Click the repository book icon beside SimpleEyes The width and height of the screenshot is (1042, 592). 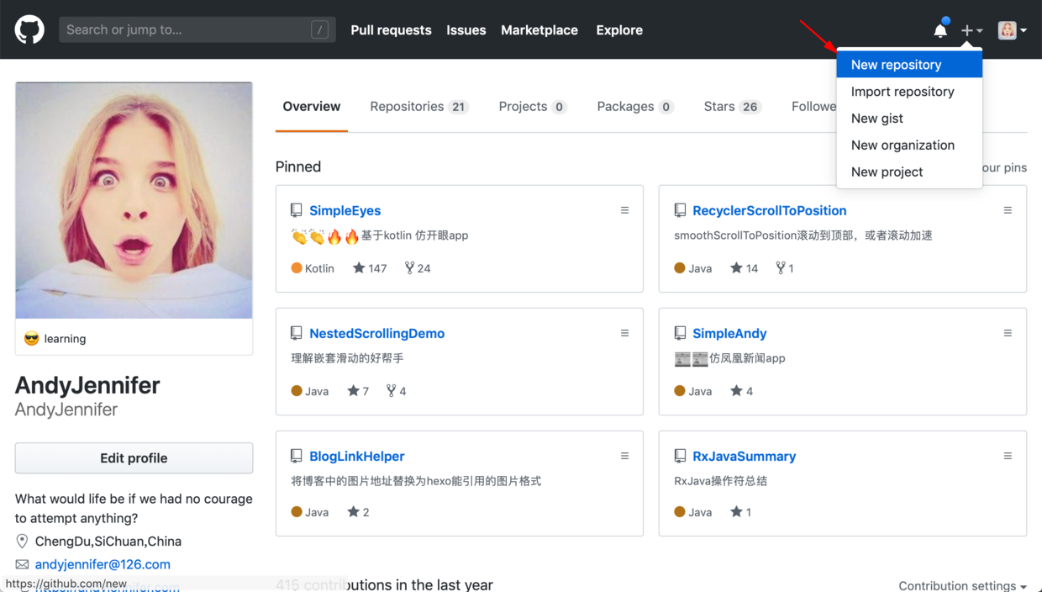[296, 210]
